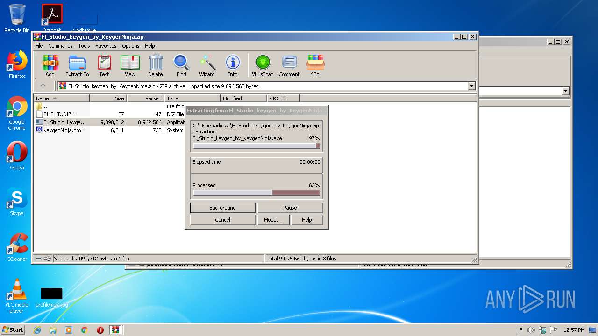Screen dimensions: 598x336
Task: Launch Google Chrome from the desktop
Action: [x=17, y=113]
